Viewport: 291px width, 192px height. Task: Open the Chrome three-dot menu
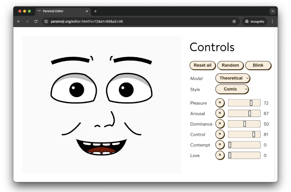272,21
